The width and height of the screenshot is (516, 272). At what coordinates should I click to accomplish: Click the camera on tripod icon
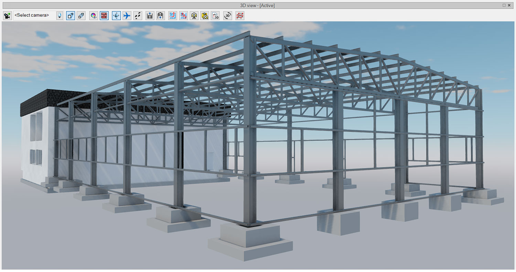coord(194,15)
